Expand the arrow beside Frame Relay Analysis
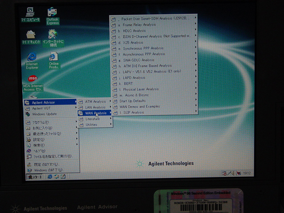This screenshot has height=213, width=284. click(x=195, y=24)
